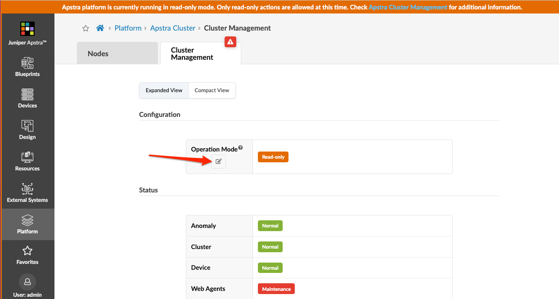Click the Operation Mode label
Screen dimensions: 559x299
pyautogui.click(x=214, y=149)
